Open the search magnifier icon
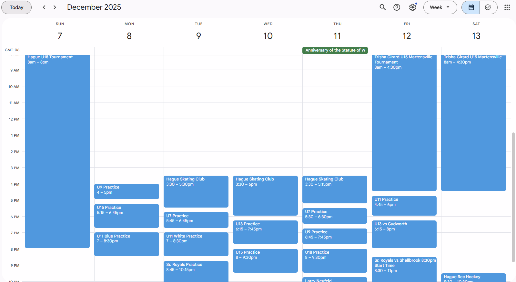 click(382, 7)
